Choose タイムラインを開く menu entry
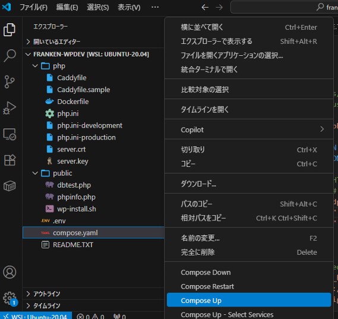The height and width of the screenshot is (319, 338). coord(249,109)
